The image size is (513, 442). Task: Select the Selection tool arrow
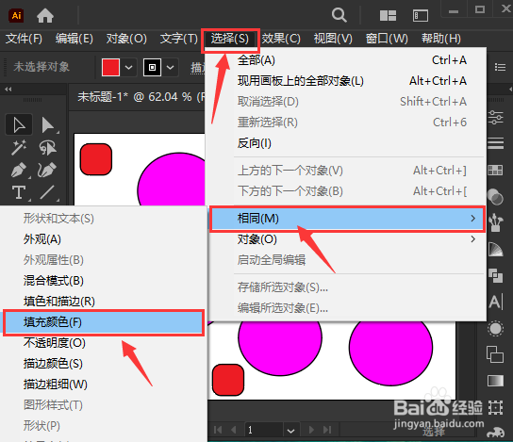pyautogui.click(x=19, y=125)
